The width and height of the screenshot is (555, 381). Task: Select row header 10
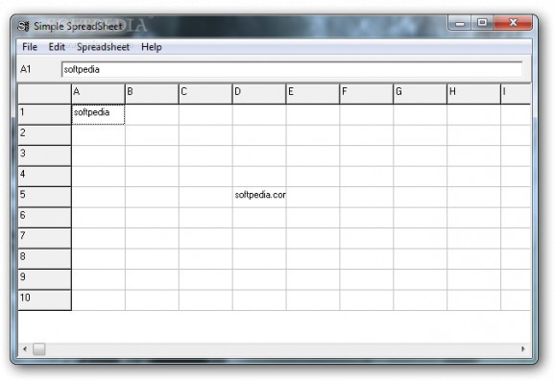click(x=44, y=300)
